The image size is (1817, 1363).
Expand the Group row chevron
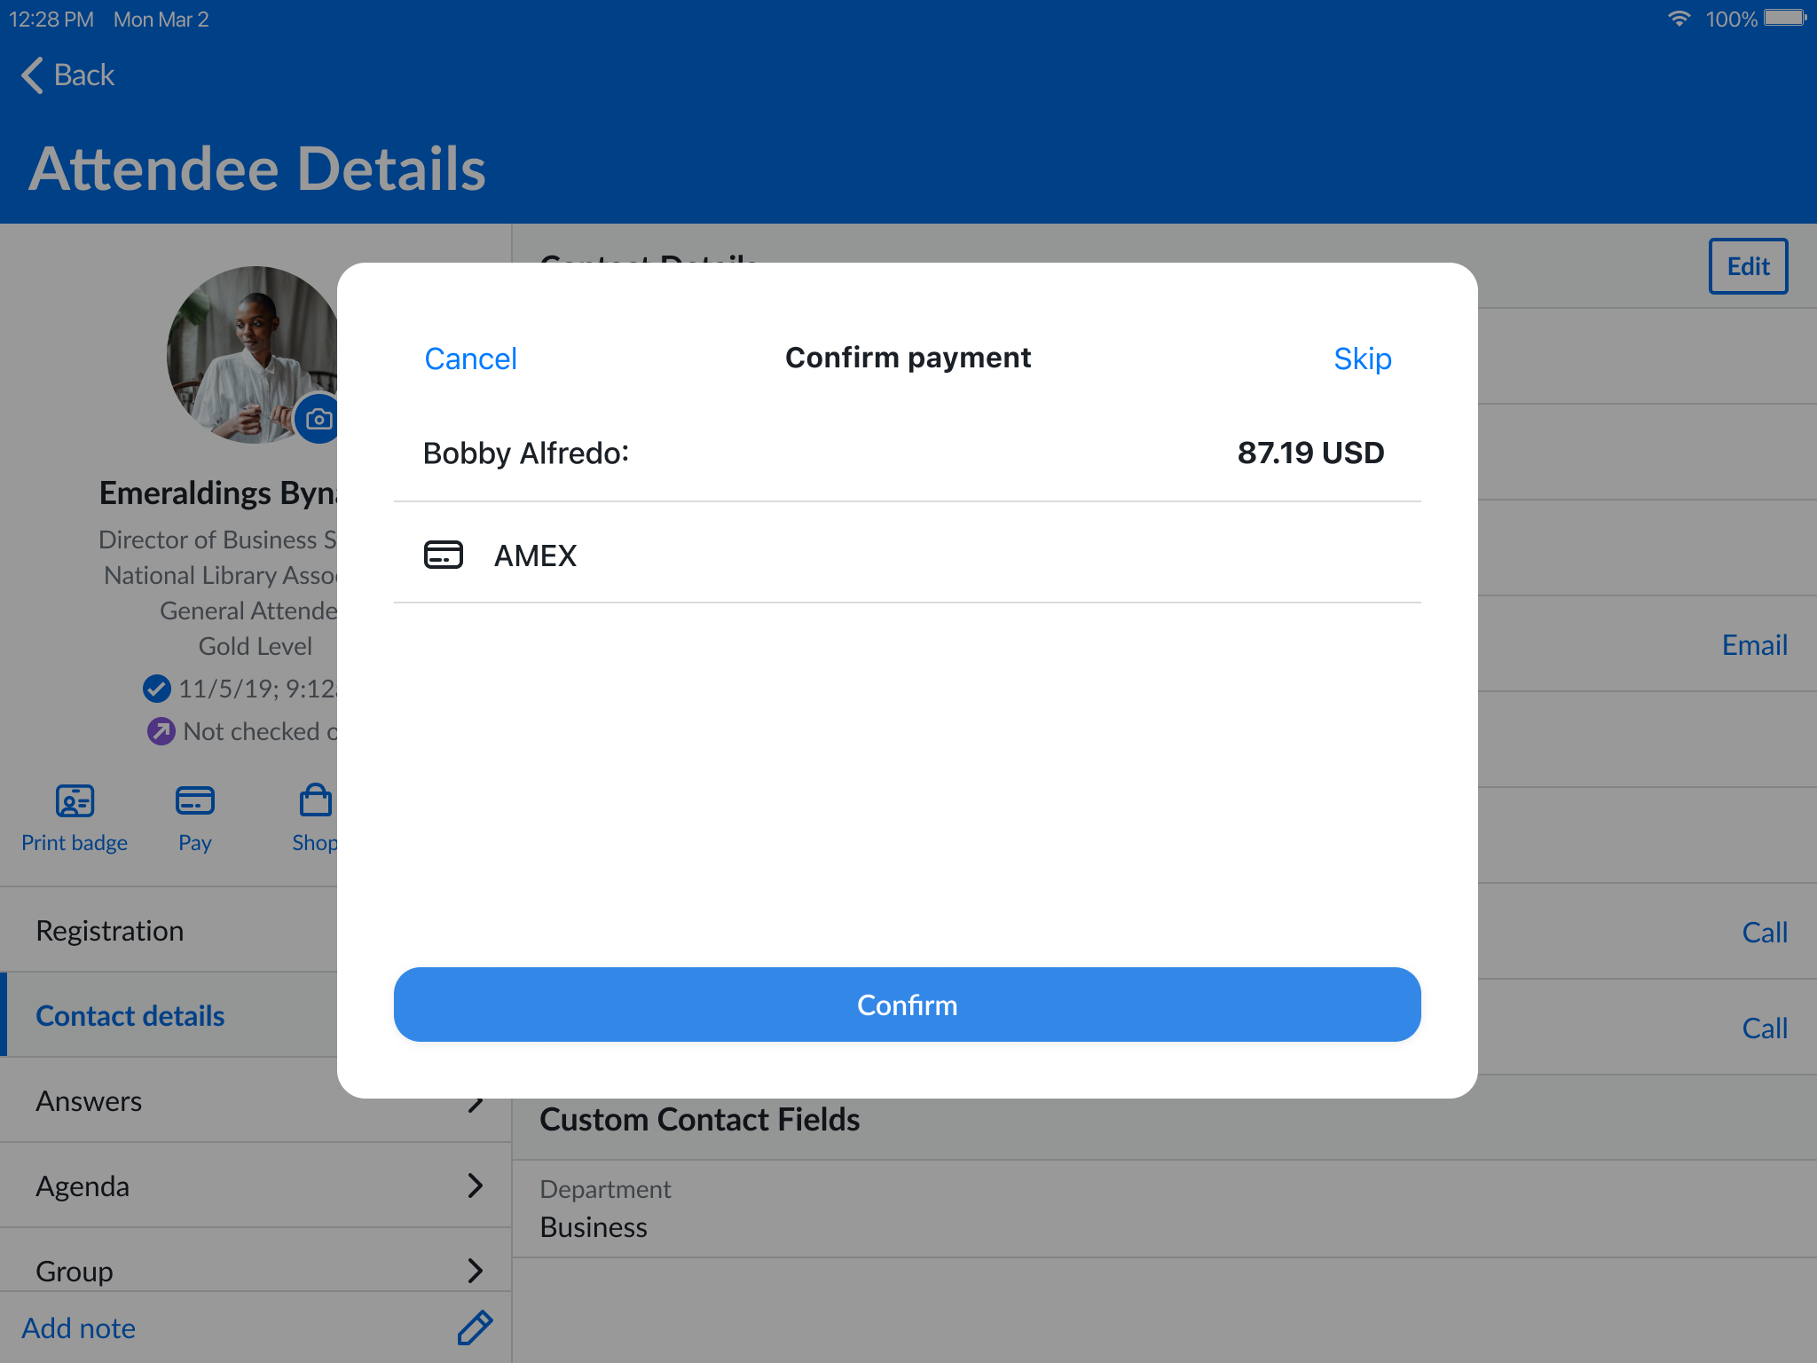(x=476, y=1271)
